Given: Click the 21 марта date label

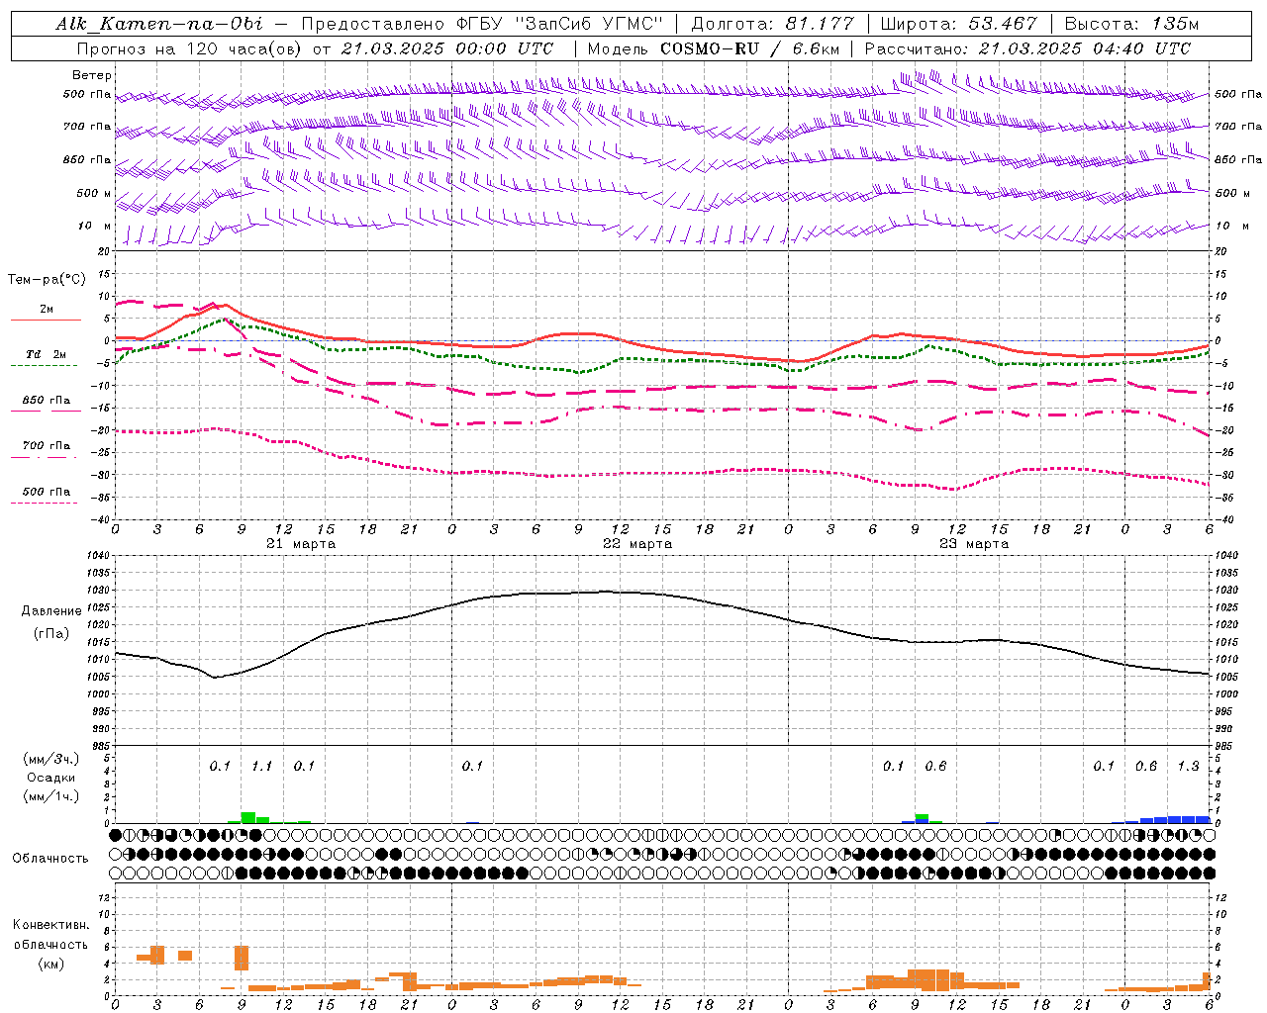Looking at the screenshot, I should (301, 544).
